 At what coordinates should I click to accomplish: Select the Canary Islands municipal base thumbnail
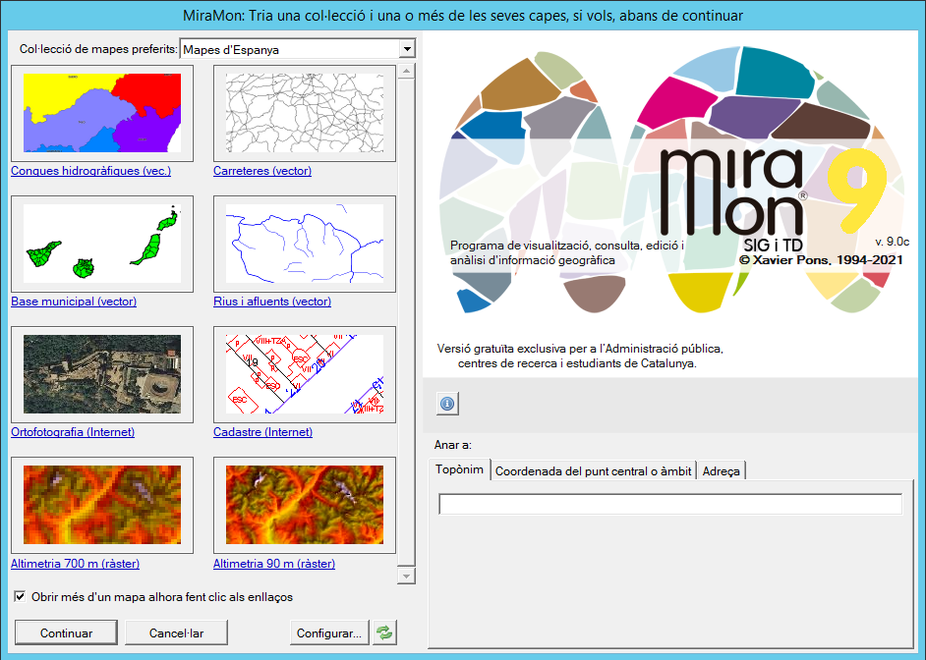[102, 244]
